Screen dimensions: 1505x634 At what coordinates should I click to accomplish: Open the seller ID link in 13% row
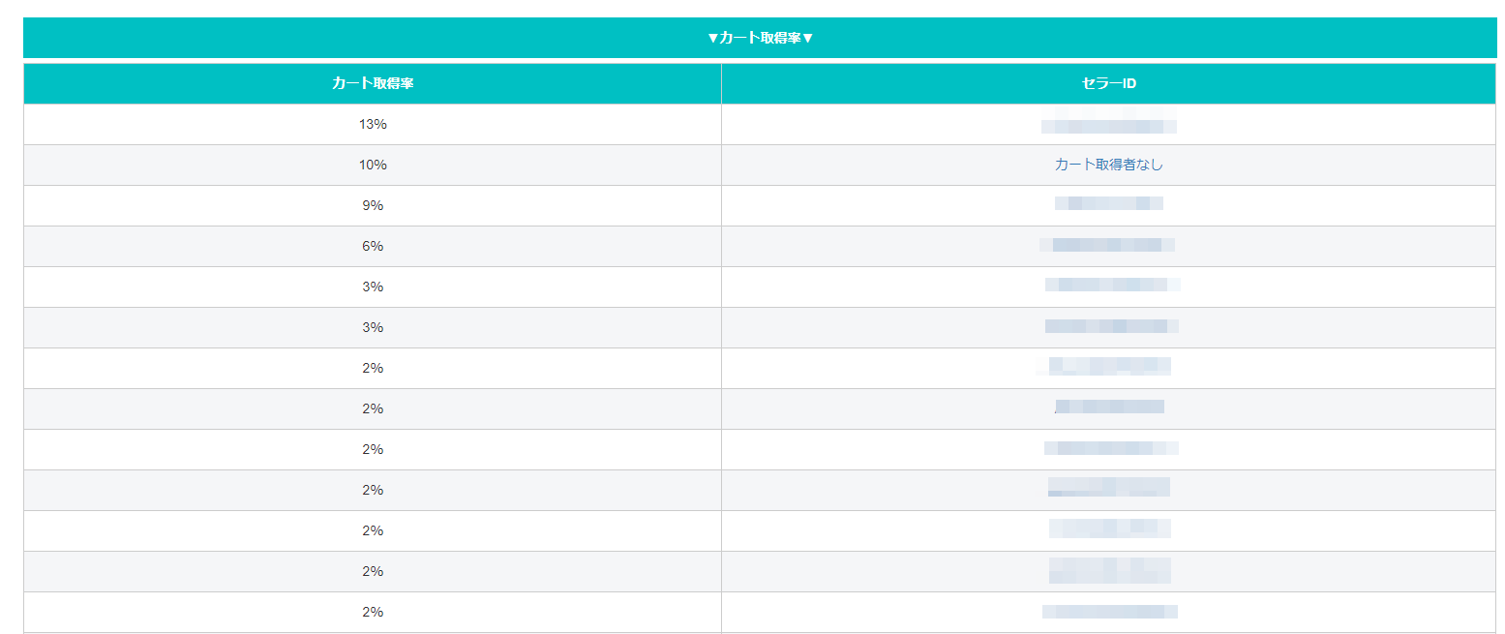click(x=1108, y=125)
